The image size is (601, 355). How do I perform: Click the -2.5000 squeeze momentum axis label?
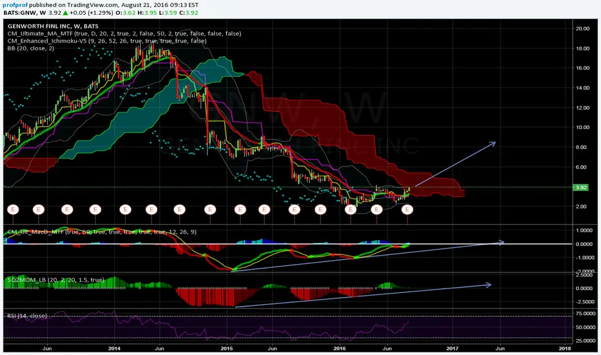point(584,302)
